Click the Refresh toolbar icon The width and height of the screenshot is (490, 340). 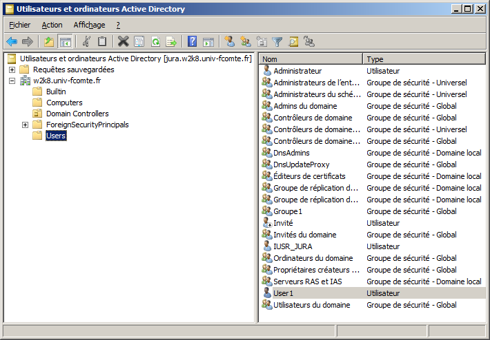click(x=155, y=42)
